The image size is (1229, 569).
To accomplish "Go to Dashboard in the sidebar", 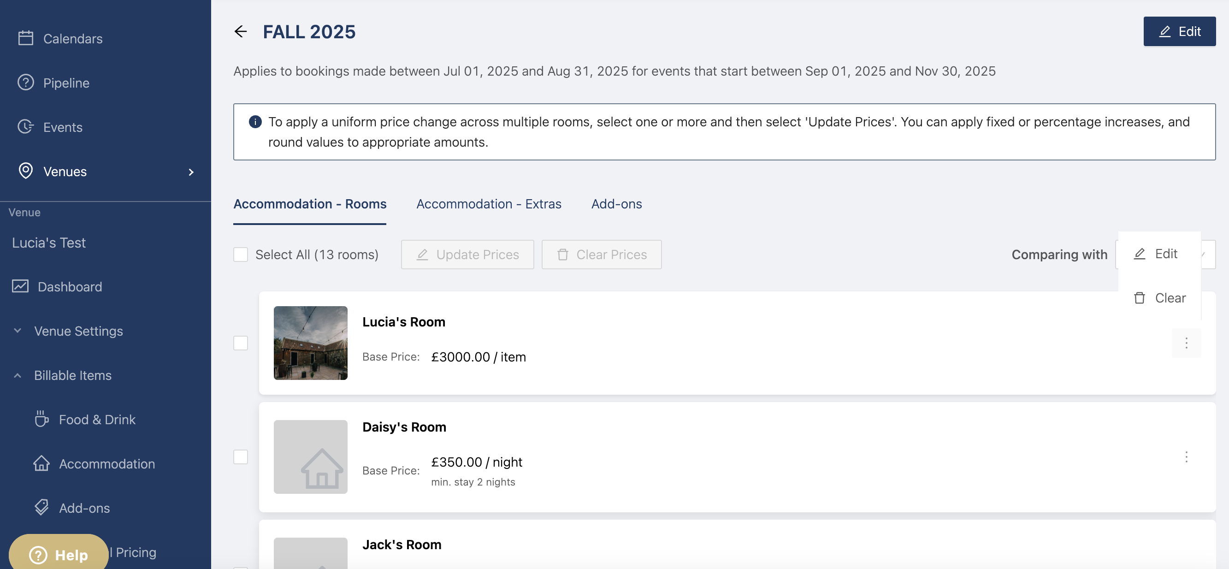I will click(70, 286).
